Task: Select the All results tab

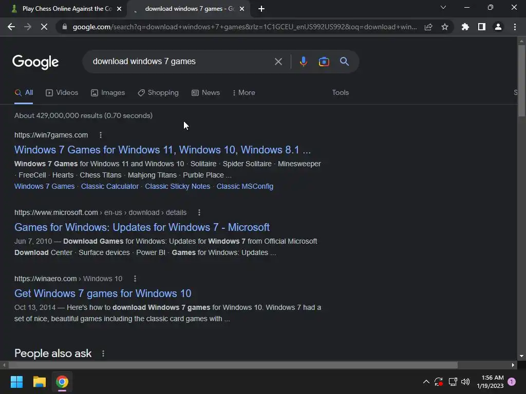Action: pyautogui.click(x=24, y=93)
